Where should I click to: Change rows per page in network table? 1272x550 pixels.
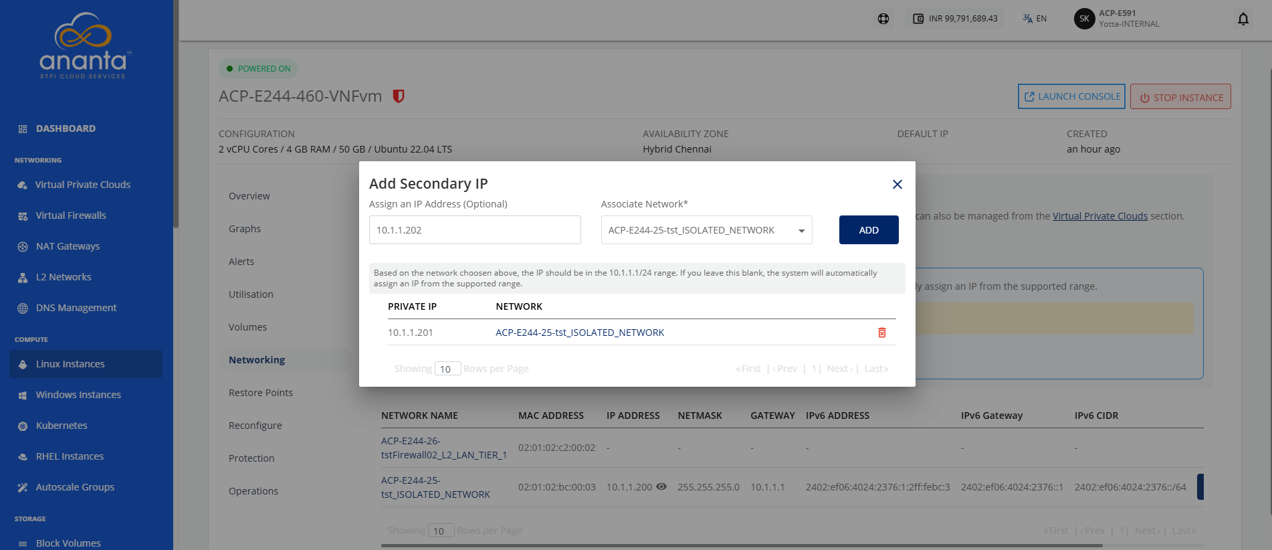click(441, 531)
